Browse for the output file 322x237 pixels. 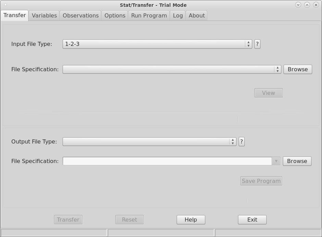click(x=297, y=161)
